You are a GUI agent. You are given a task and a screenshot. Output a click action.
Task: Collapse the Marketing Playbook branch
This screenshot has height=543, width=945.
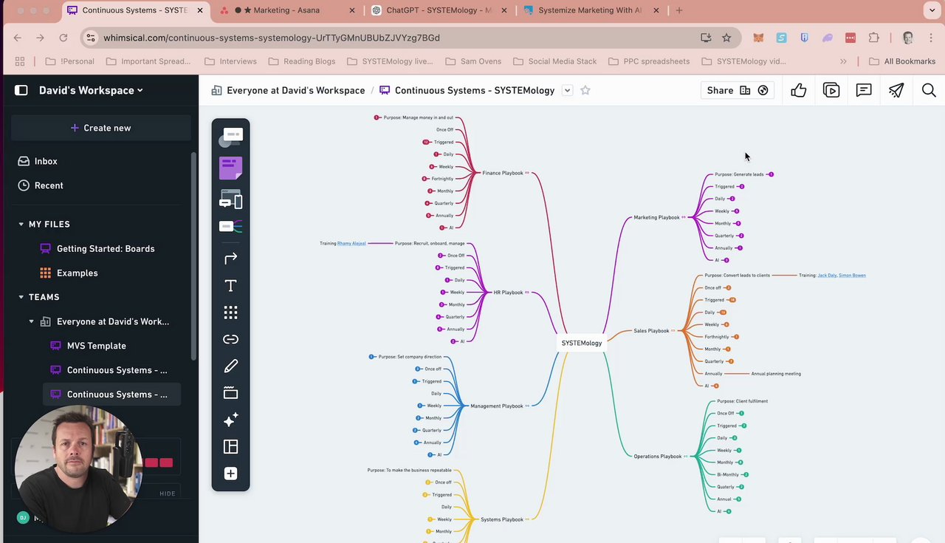click(x=684, y=217)
